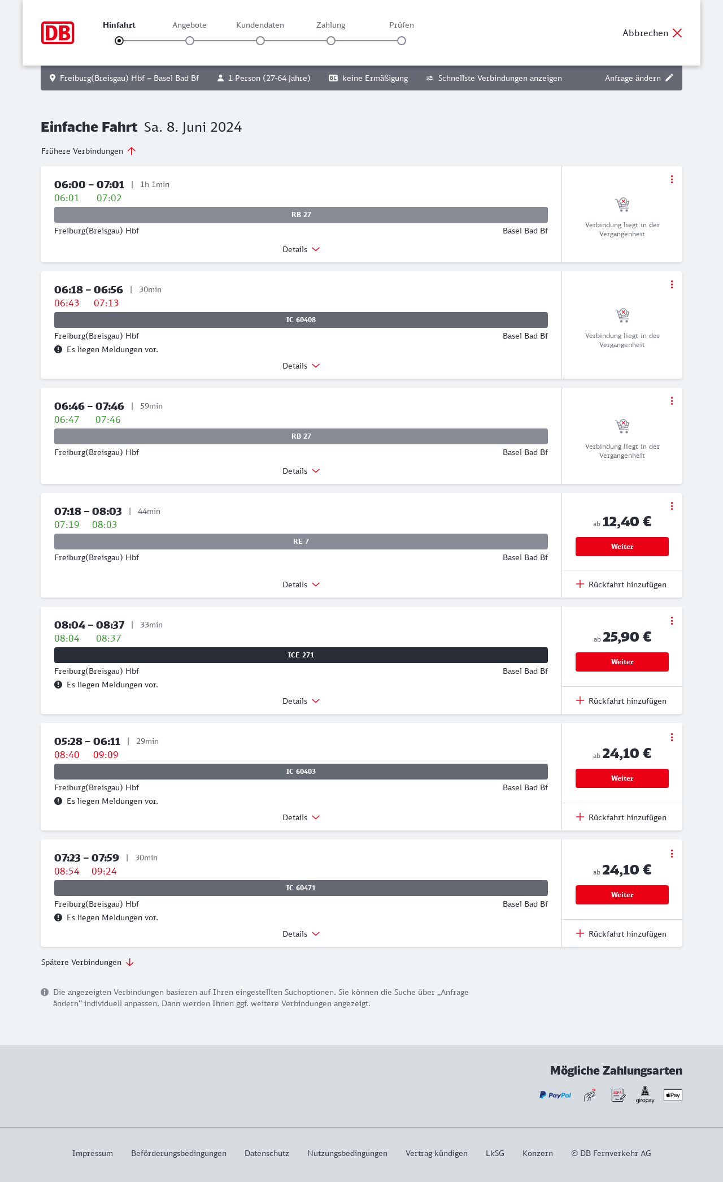The height and width of the screenshot is (1182, 723).
Task: Click the Apple Pay icon in footer
Action: pos(673,1095)
